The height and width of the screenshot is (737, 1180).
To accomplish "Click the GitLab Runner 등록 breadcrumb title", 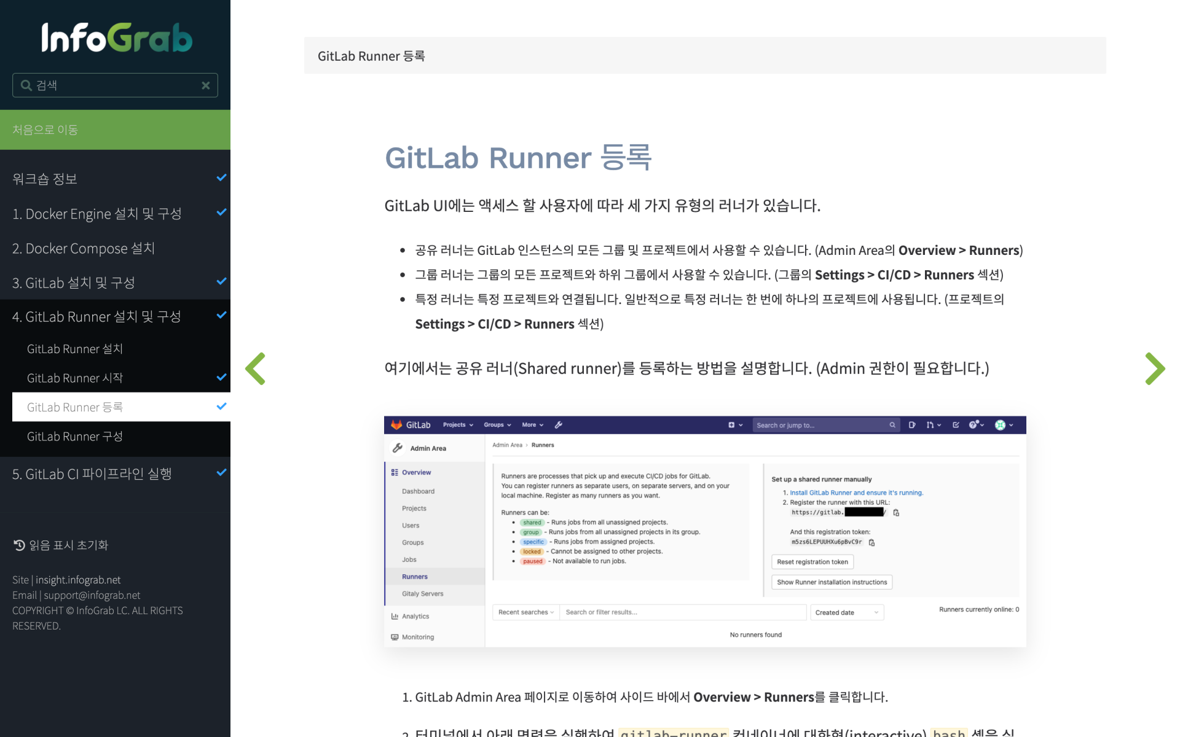I will pos(371,56).
